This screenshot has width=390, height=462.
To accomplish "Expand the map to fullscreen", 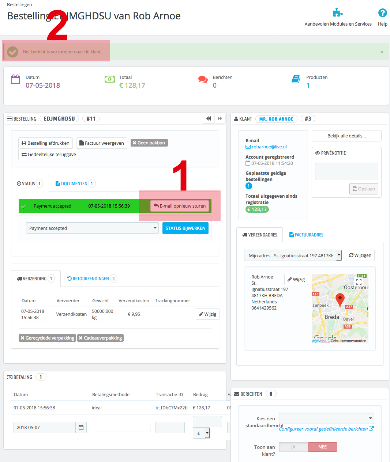I will [x=359, y=282].
